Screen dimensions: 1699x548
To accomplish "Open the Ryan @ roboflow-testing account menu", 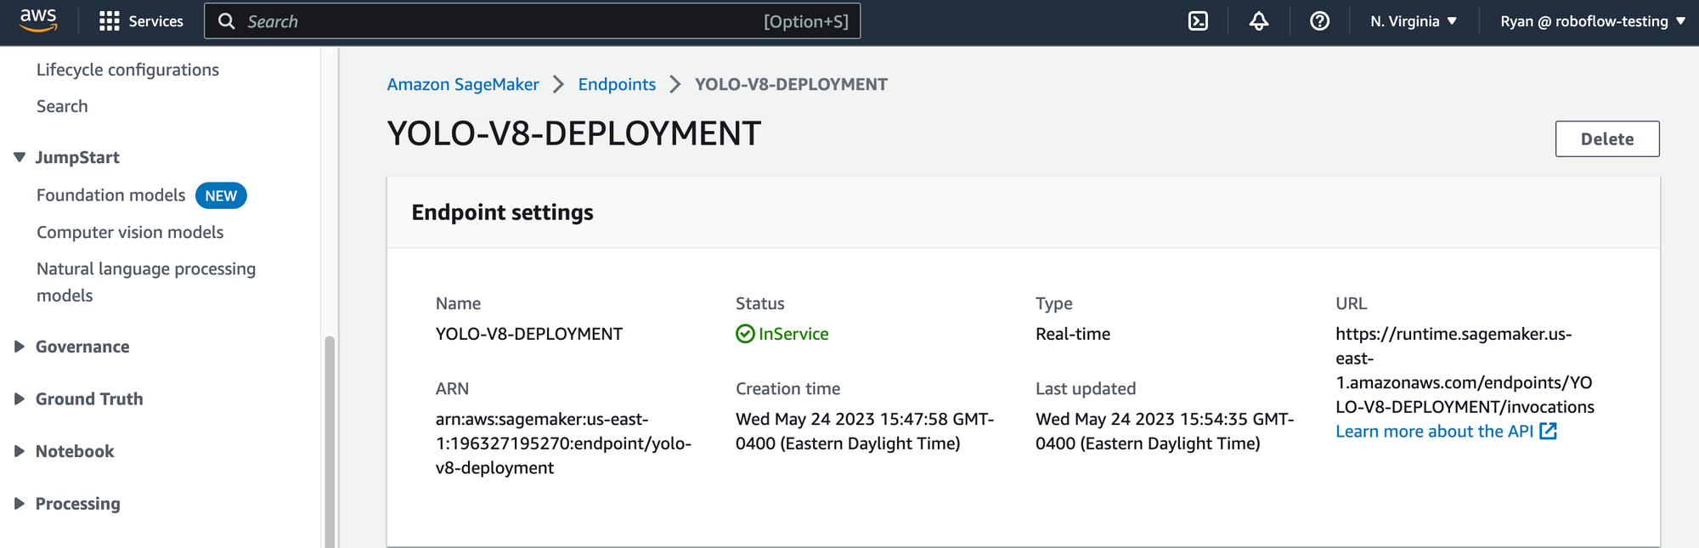I will pyautogui.click(x=1593, y=21).
